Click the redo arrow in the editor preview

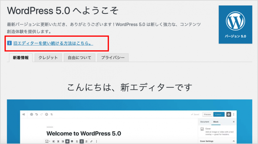(42, 114)
